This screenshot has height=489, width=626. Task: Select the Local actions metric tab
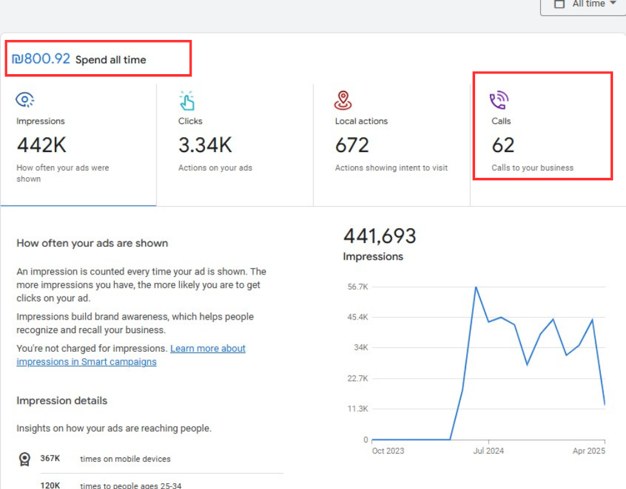tap(392, 146)
